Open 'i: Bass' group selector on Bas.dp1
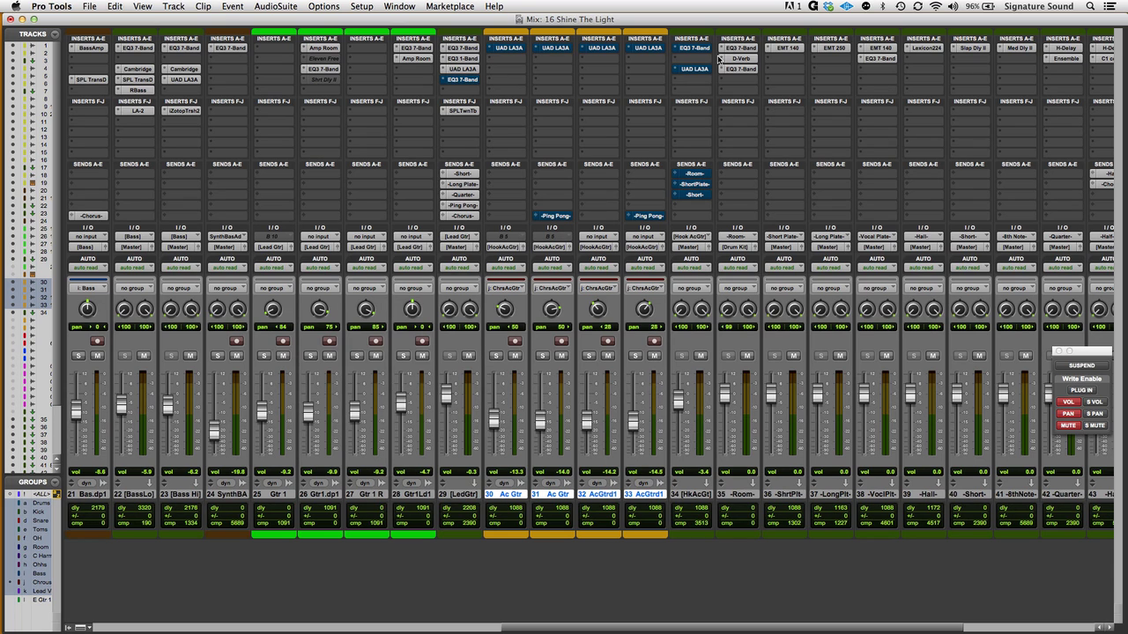Image resolution: width=1128 pixels, height=634 pixels. [88, 288]
